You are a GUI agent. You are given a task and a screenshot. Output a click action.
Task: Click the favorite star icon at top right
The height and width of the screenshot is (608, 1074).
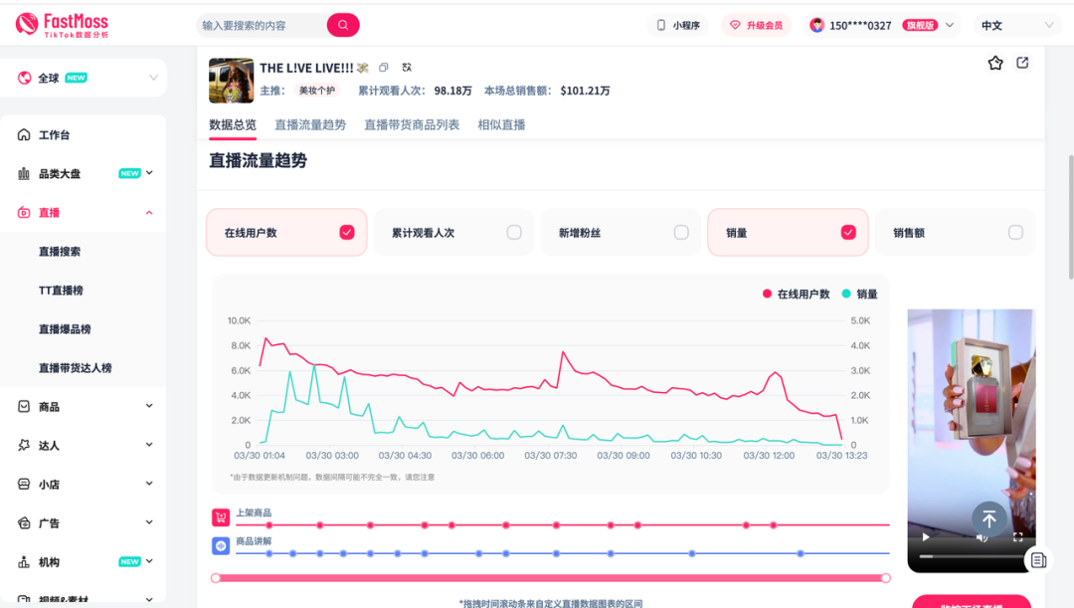994,63
